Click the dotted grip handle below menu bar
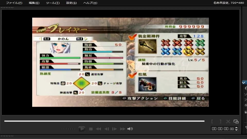247x139 pixels. tap(7, 7)
